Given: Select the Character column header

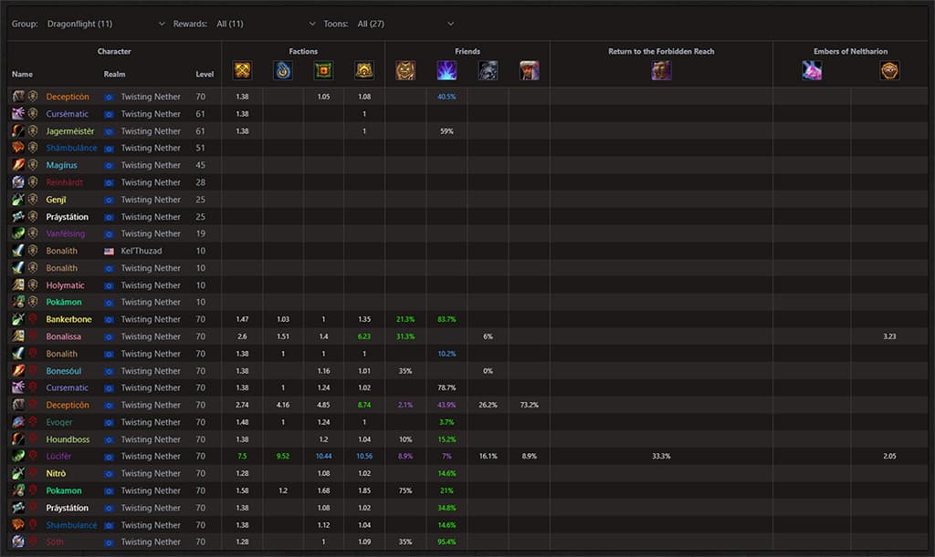Looking at the screenshot, I should click(114, 51).
